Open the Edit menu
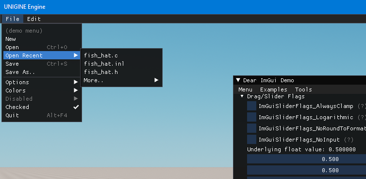Image resolution: width=366 pixels, height=179 pixels. click(34, 19)
